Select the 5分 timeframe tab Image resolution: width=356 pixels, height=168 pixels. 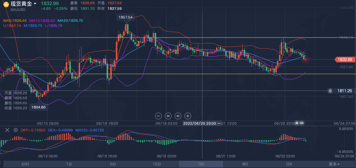point(113,164)
